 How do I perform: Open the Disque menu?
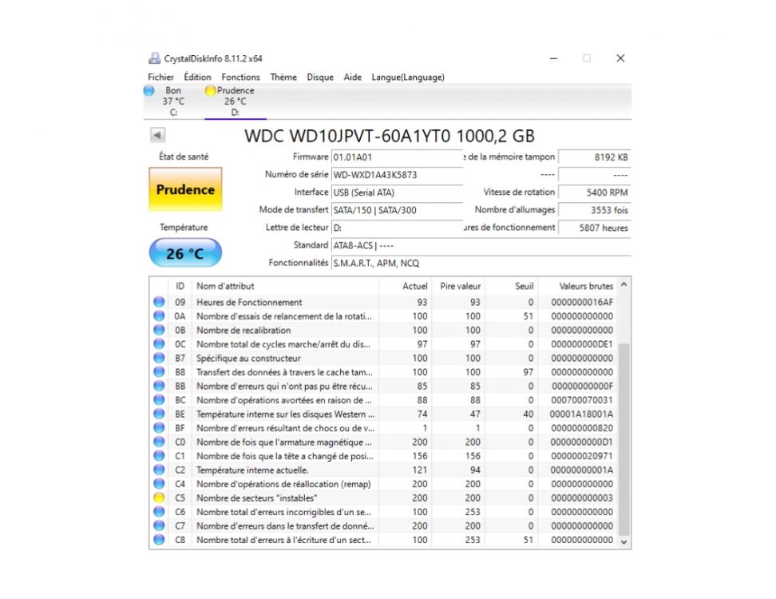point(320,77)
